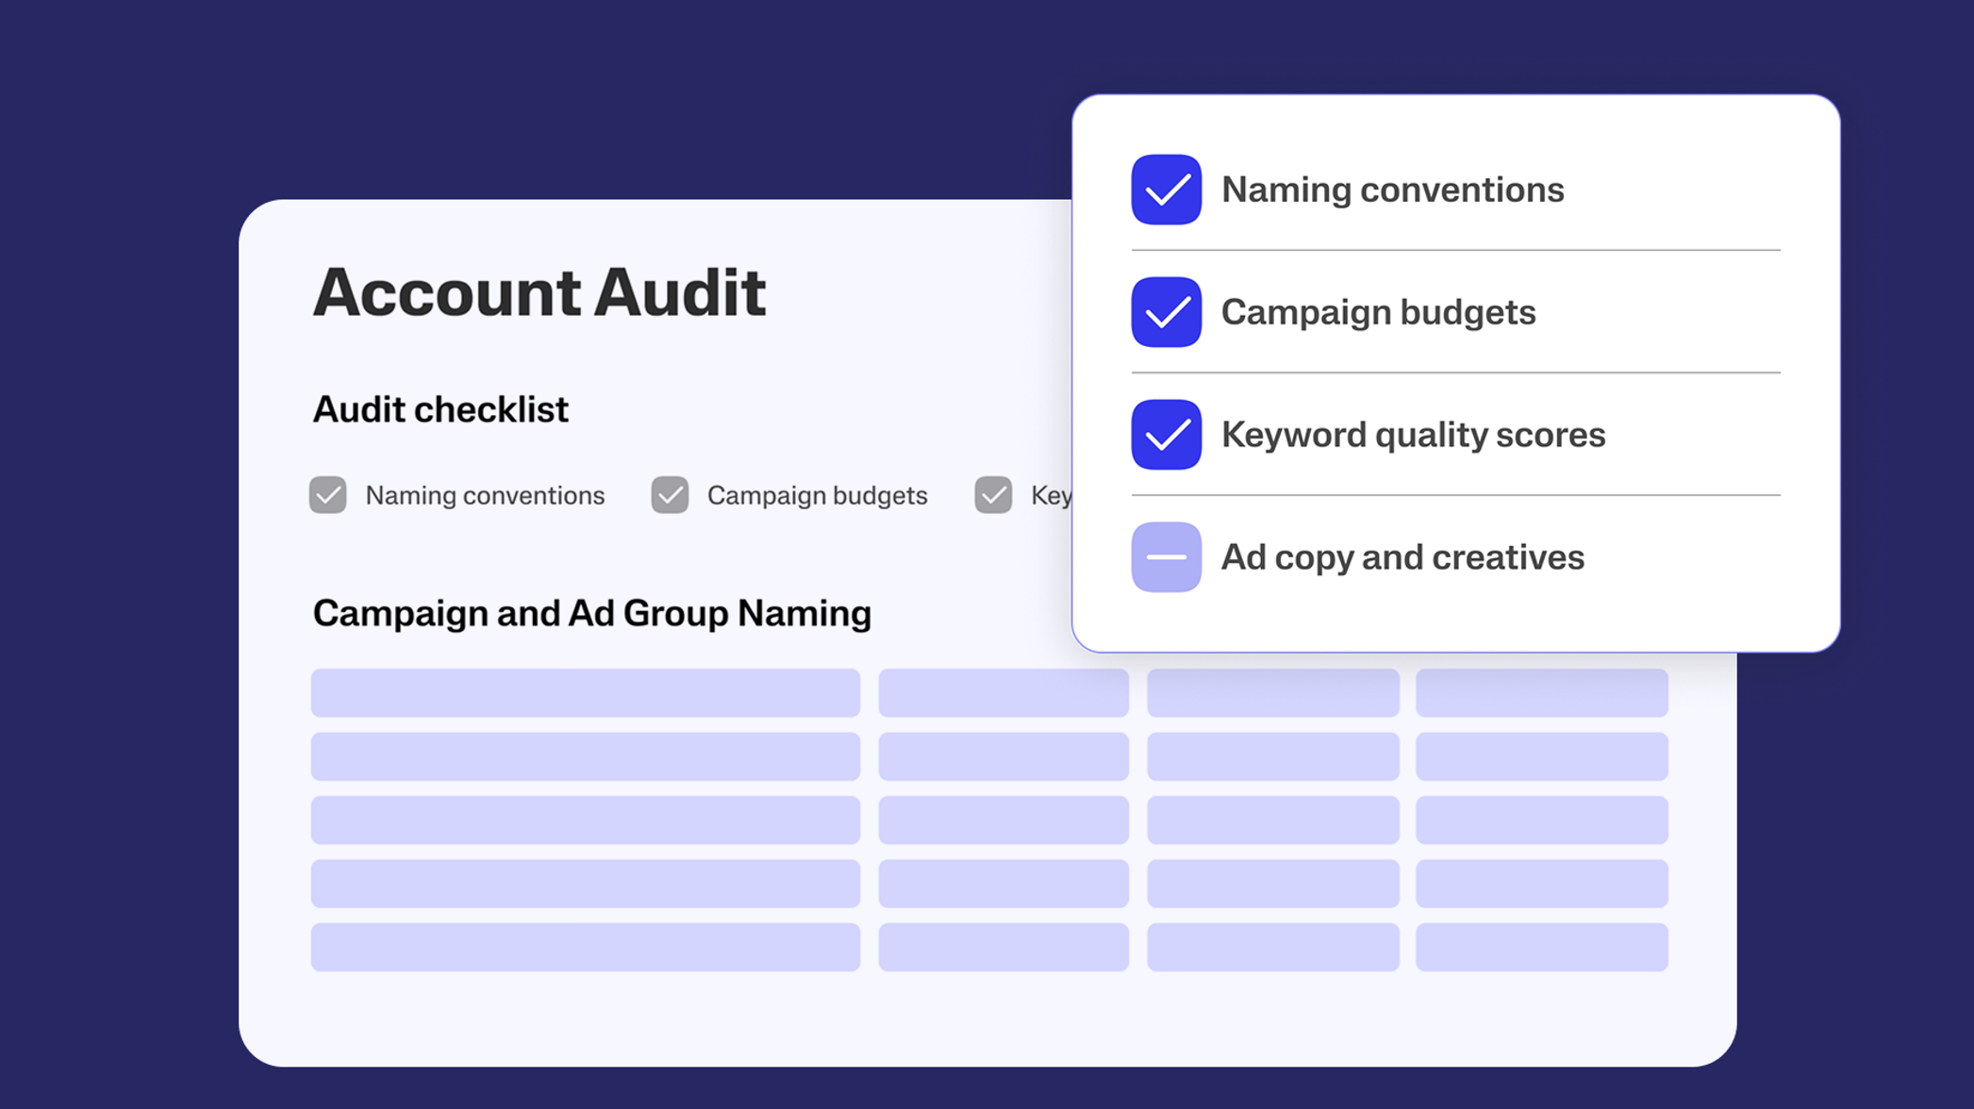Check the Ad copy and creatives checkbox

coord(1166,557)
